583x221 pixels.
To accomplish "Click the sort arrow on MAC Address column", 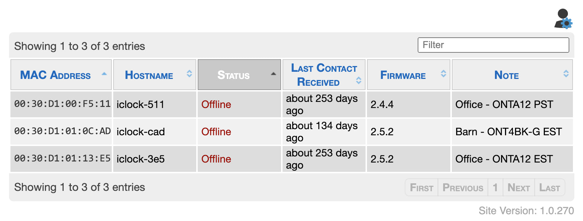I will tap(104, 74).
